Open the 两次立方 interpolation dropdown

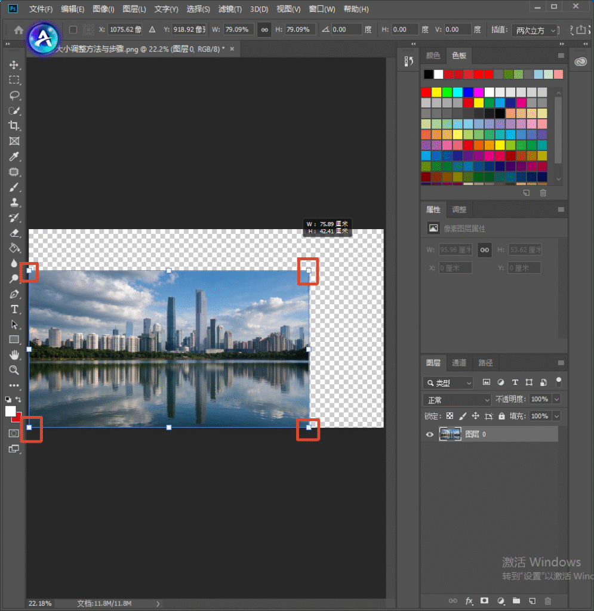pyautogui.click(x=534, y=30)
